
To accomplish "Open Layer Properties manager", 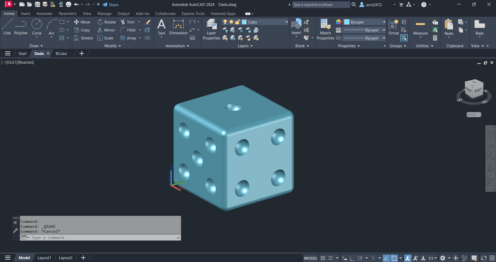I will (211, 30).
